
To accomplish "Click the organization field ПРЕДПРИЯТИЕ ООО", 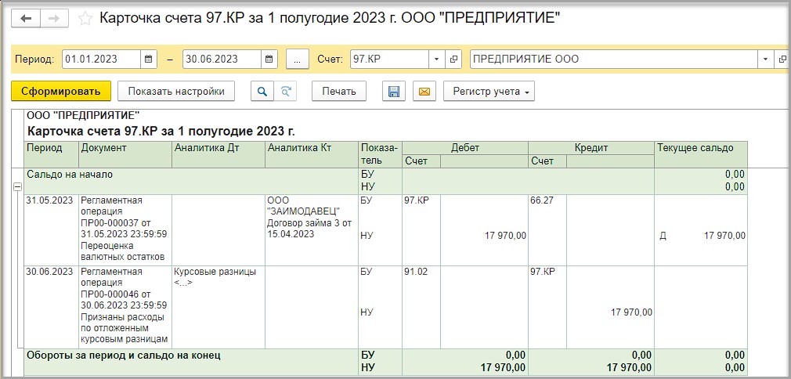I will [x=614, y=59].
